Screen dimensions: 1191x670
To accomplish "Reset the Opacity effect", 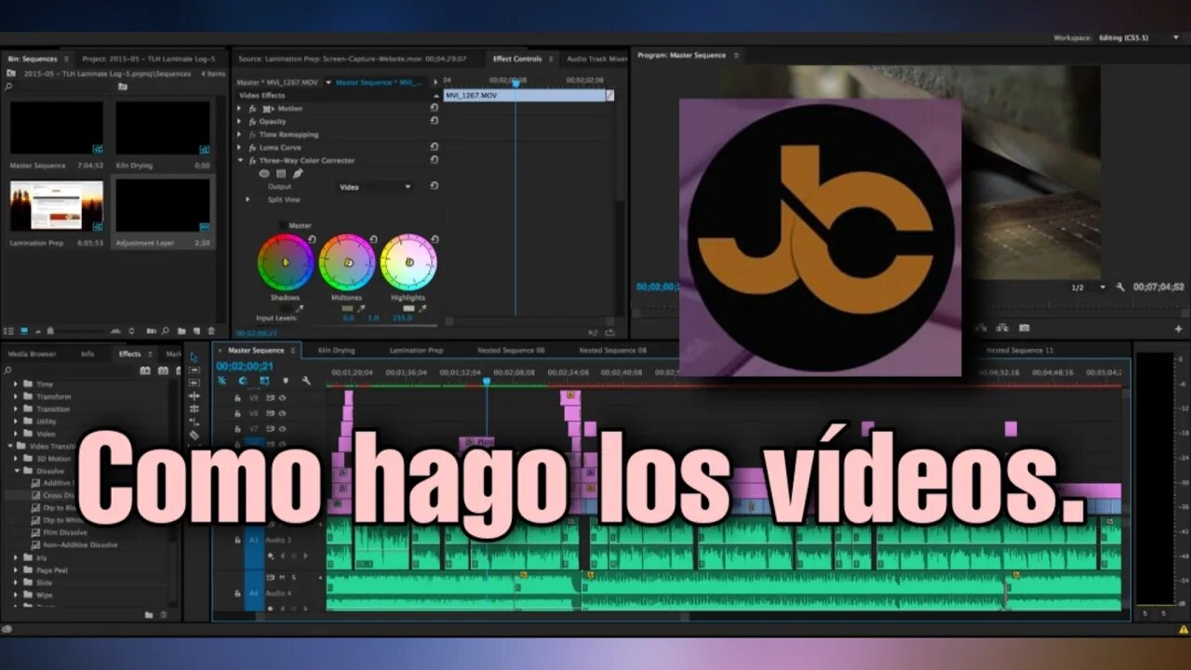I will [435, 121].
